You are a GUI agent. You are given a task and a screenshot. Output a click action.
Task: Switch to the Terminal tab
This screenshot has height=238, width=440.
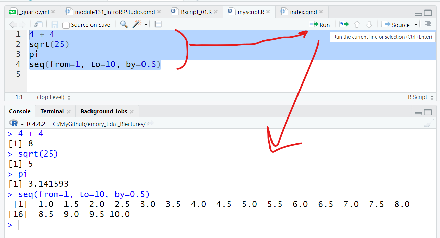[x=52, y=111]
